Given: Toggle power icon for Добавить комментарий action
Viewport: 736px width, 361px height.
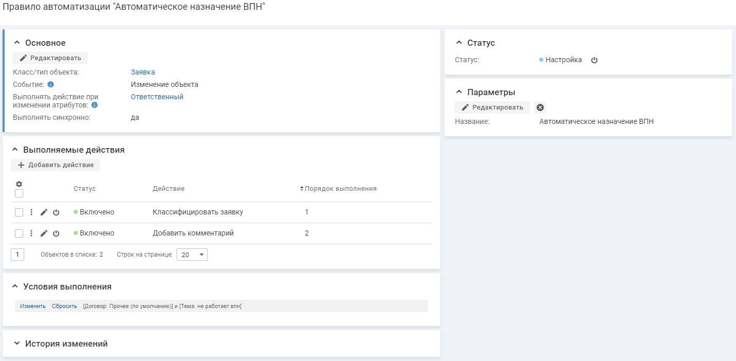Looking at the screenshot, I should tap(56, 233).
